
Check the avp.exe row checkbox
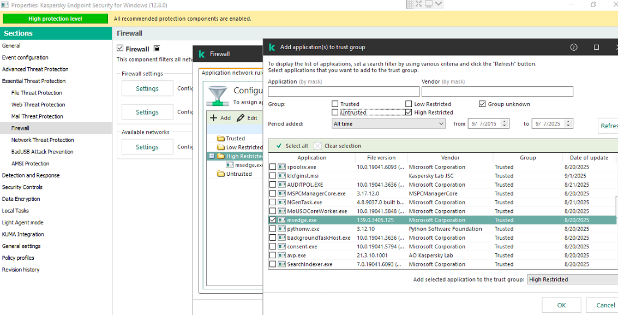tap(273, 255)
